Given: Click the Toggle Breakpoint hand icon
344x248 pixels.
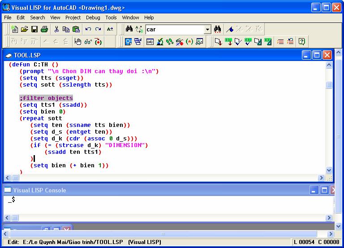Looking at the screenshot, I should coord(77,42).
